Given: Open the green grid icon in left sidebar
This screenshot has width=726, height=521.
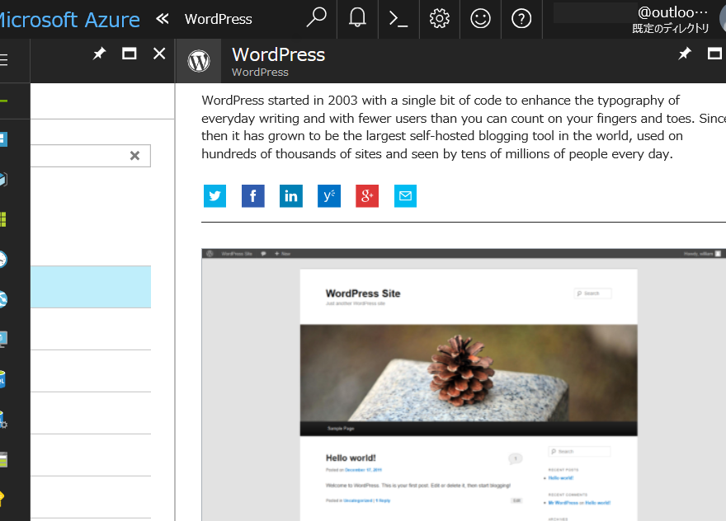Looking at the screenshot, I should pos(2,219).
